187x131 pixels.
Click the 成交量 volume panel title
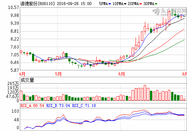(27, 80)
